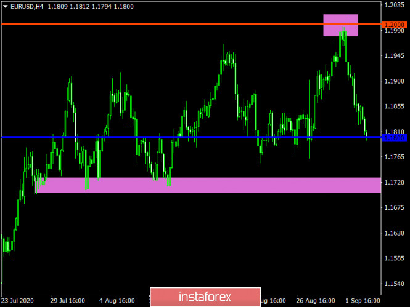Click the blue current price label on axis
The height and width of the screenshot is (307, 410).
coord(394,138)
